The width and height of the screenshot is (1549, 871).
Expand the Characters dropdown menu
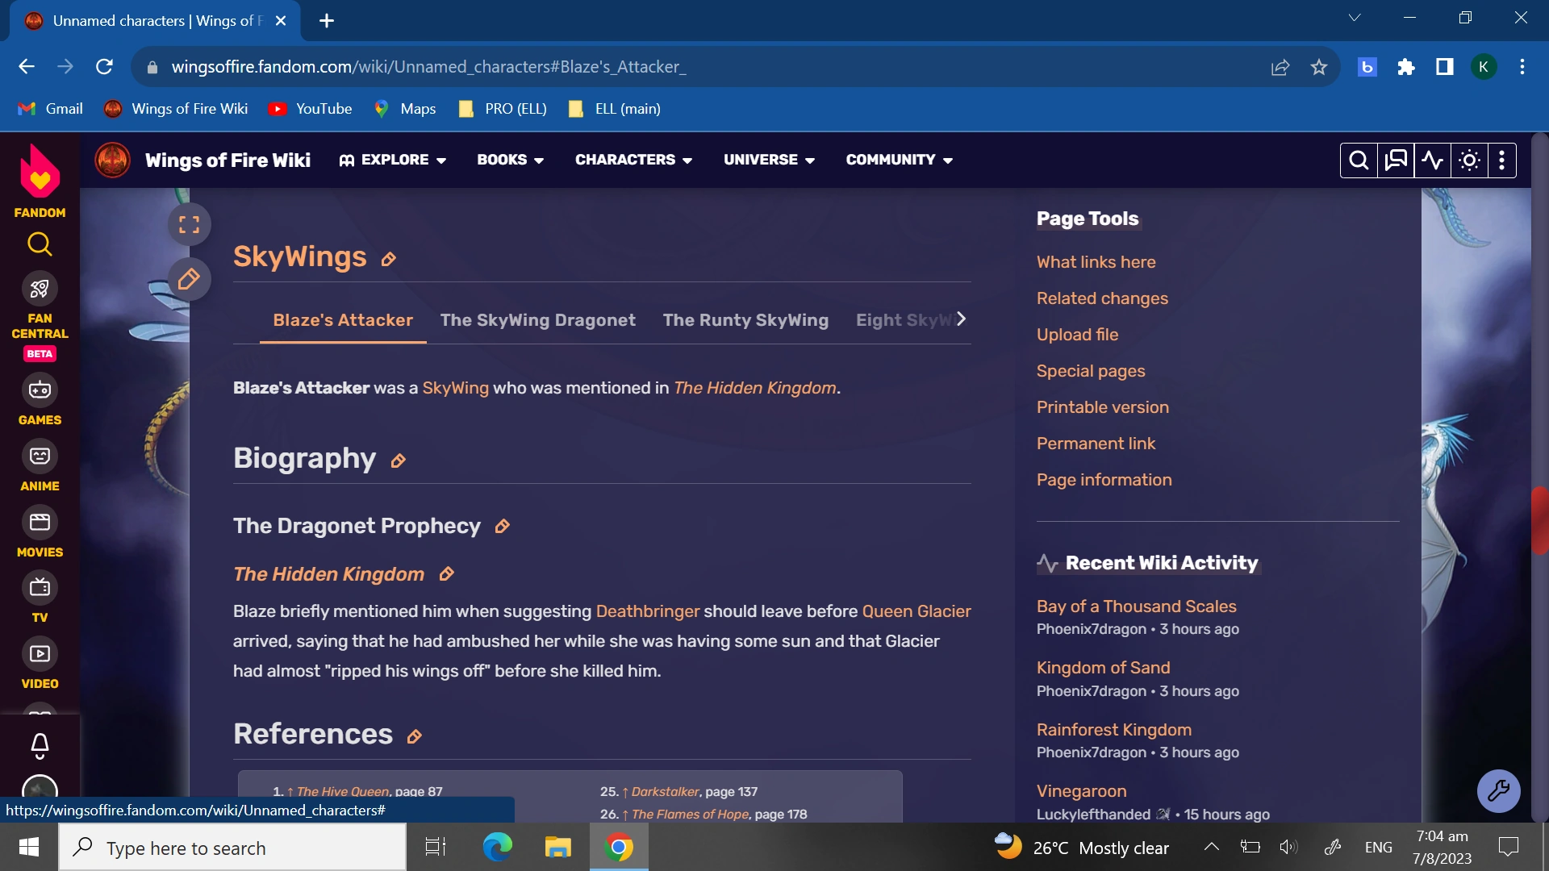(633, 160)
